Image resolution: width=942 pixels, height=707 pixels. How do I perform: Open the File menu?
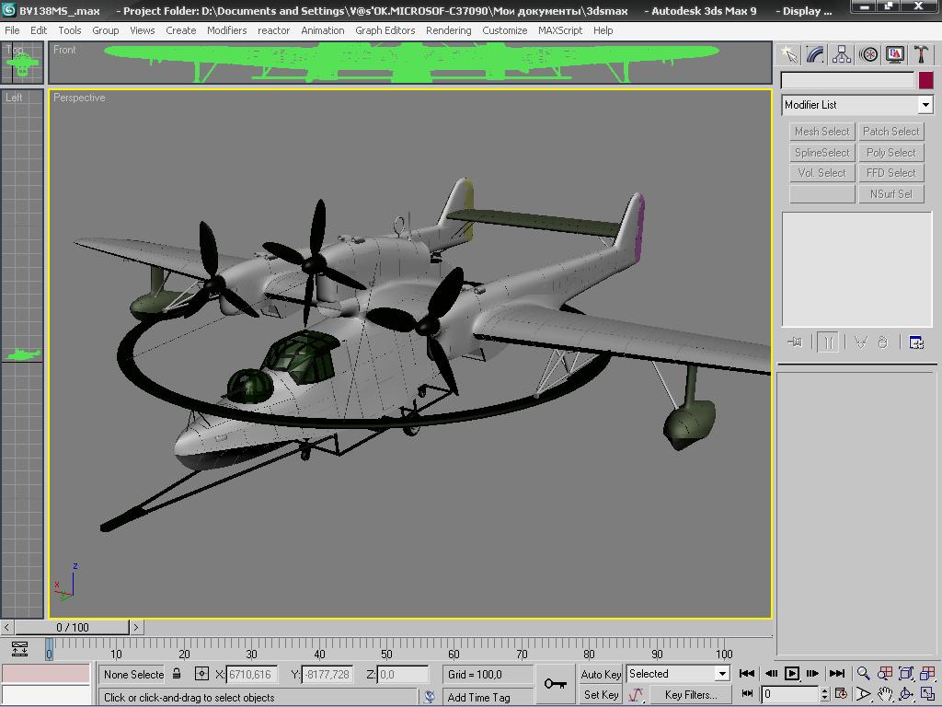tap(12, 30)
